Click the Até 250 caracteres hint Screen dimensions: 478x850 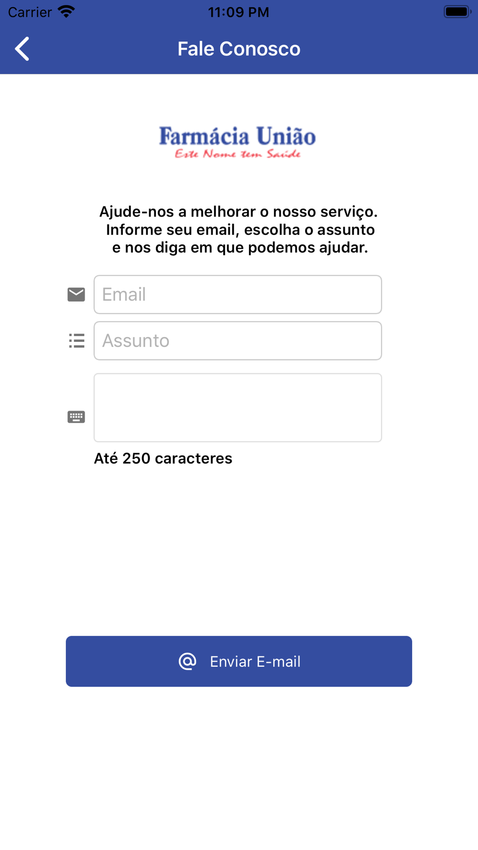point(163,458)
